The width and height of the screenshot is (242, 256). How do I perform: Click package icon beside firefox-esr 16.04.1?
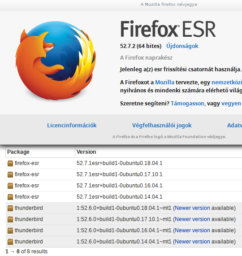(x=10, y=186)
